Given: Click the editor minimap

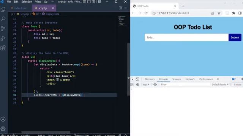Looking at the screenshot, I should [x=122, y=21].
